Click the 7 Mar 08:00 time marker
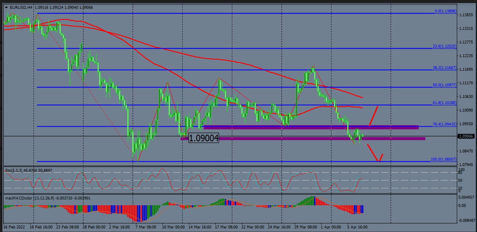Viewport: 477px width, 232px height. [x=145, y=227]
